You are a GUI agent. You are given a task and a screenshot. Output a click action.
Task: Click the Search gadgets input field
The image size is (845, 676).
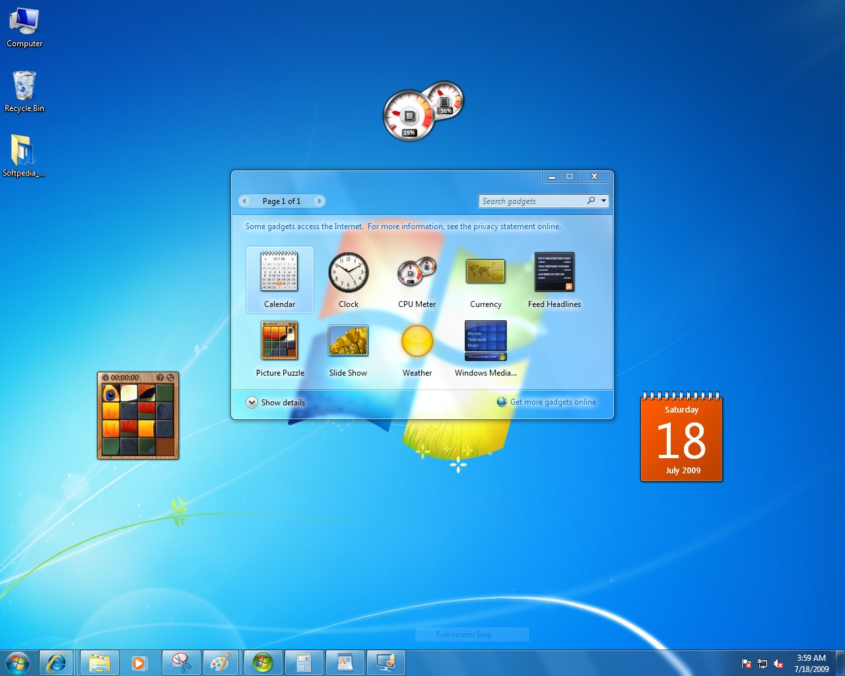532,201
